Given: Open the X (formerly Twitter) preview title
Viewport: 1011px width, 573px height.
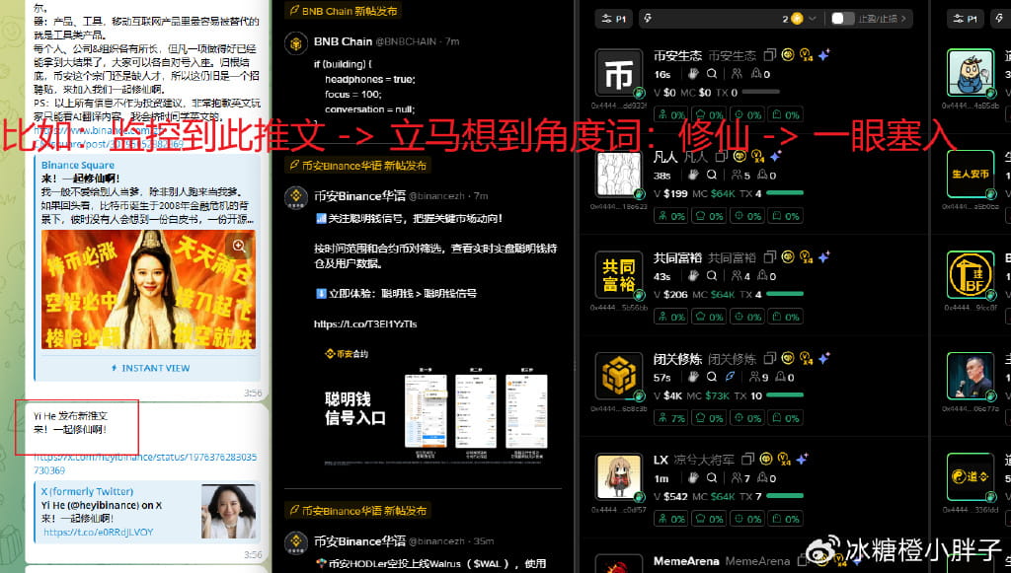Looking at the screenshot, I should (87, 492).
